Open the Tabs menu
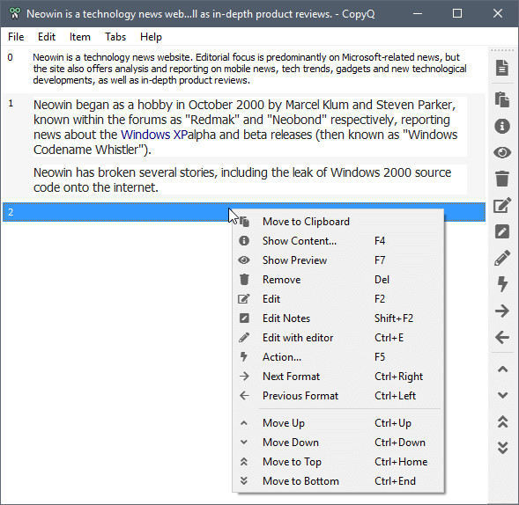The image size is (519, 505). click(115, 37)
